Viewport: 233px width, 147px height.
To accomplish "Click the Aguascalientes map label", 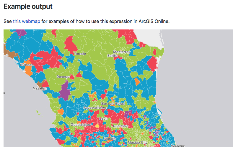I will tap(95, 108).
